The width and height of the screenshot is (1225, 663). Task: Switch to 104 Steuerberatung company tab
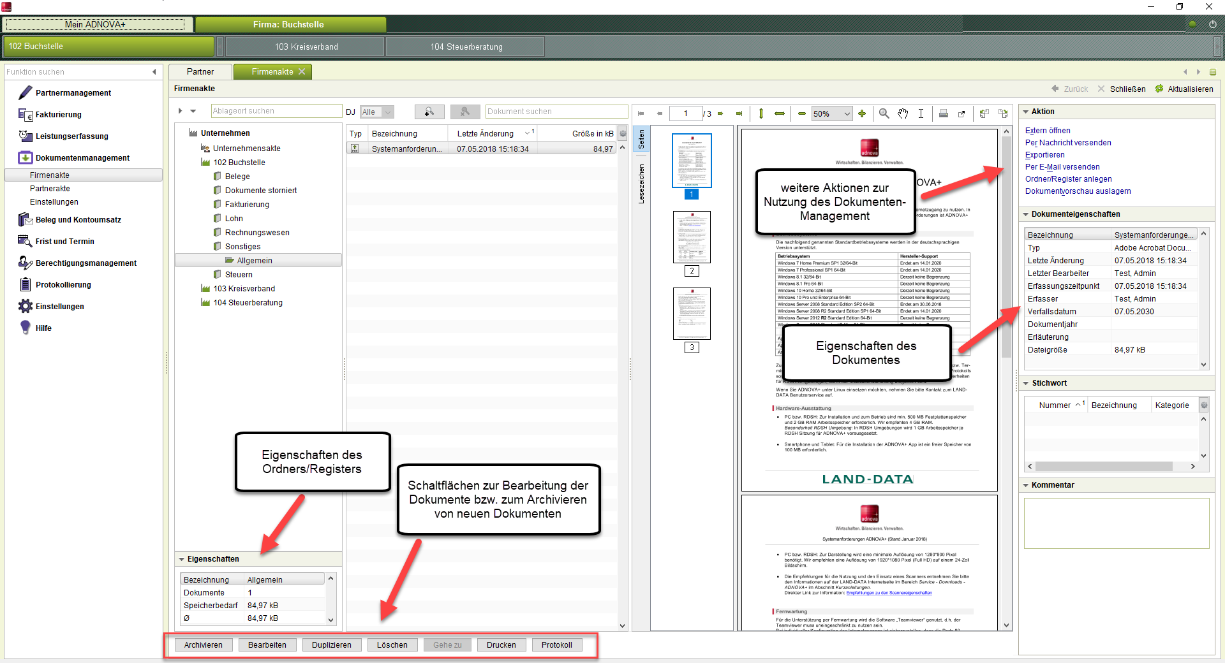point(466,47)
